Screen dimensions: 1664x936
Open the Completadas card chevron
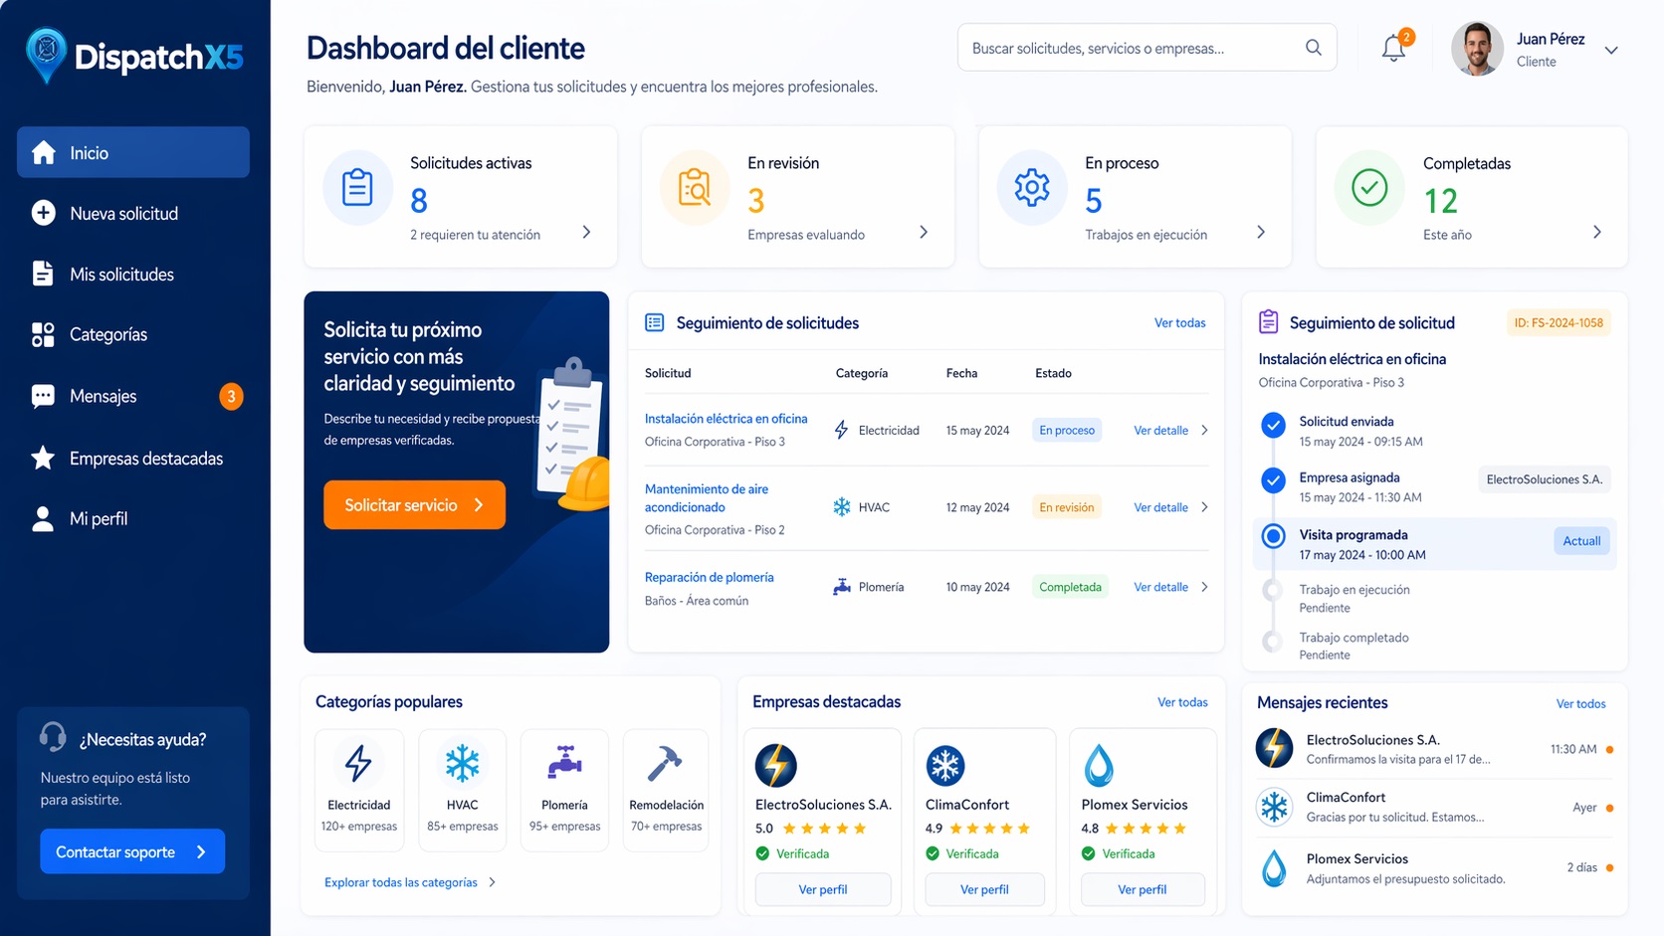(x=1596, y=233)
